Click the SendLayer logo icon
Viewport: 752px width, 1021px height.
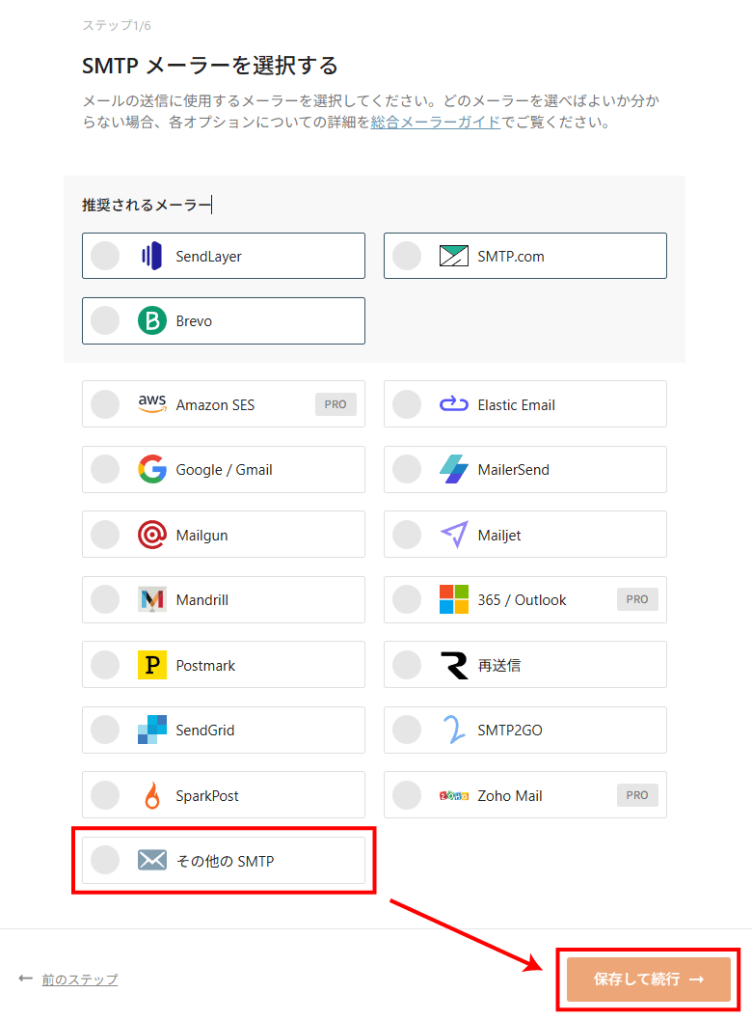pyautogui.click(x=151, y=256)
